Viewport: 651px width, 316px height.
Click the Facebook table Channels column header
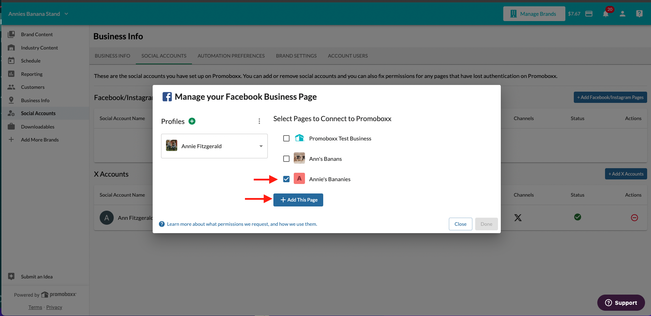[x=524, y=118]
